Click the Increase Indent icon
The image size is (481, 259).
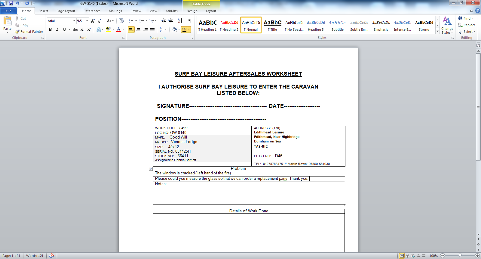coord(170,21)
